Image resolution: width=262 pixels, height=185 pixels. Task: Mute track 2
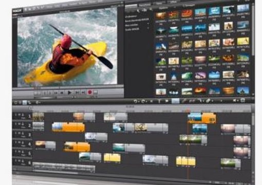pyautogui.click(x=20, y=123)
